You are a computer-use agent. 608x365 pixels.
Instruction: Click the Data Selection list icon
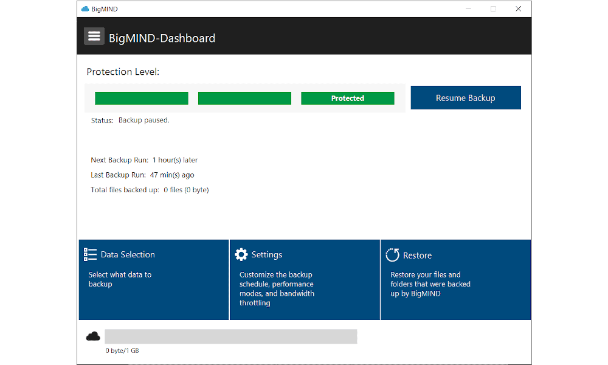(x=91, y=254)
